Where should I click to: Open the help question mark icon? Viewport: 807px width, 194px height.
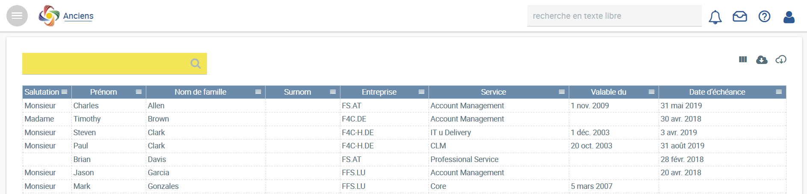tap(764, 16)
